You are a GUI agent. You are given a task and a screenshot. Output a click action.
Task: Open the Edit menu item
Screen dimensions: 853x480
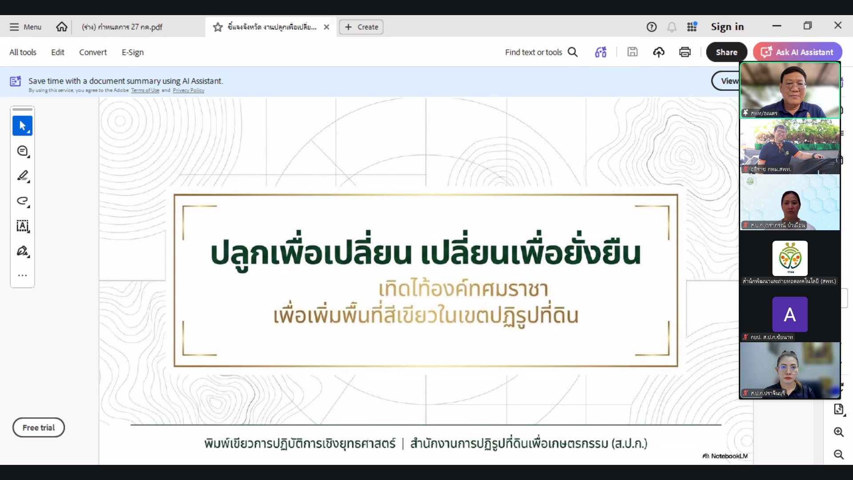[58, 52]
